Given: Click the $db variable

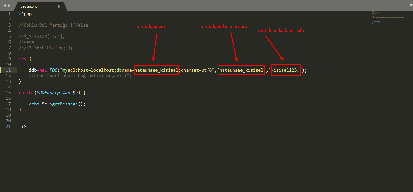Looking at the screenshot, I should click(33, 70).
